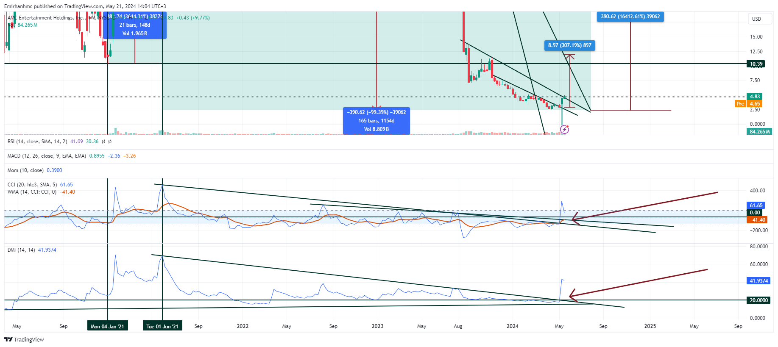Screen dimensions: 778x347
Task: Click the 400.00 CCI scale label
Action: (757, 191)
